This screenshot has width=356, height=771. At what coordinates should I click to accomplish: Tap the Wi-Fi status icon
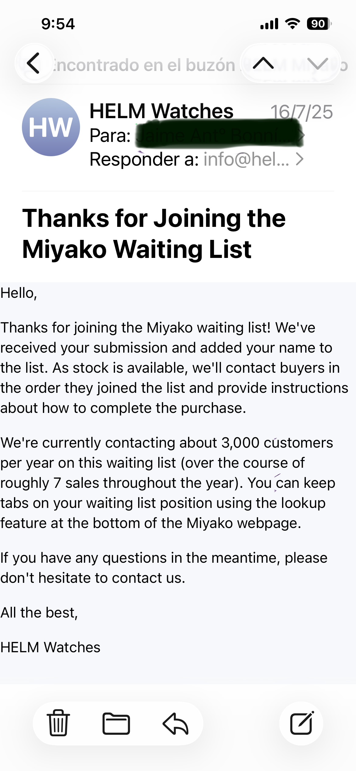tap(292, 24)
